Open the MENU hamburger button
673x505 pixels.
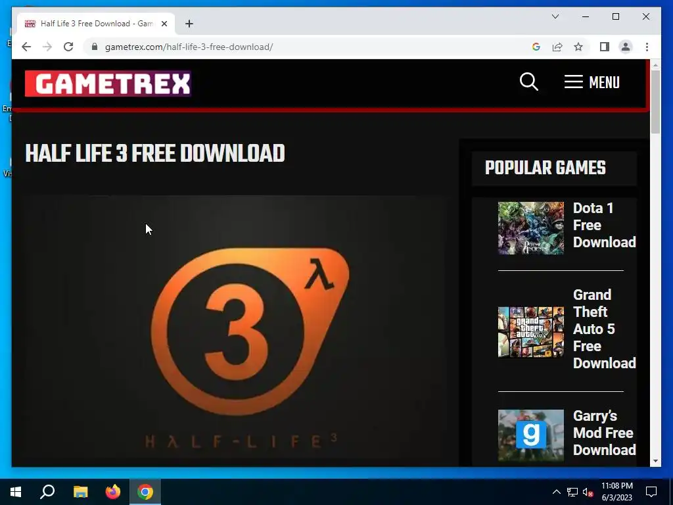pyautogui.click(x=592, y=82)
